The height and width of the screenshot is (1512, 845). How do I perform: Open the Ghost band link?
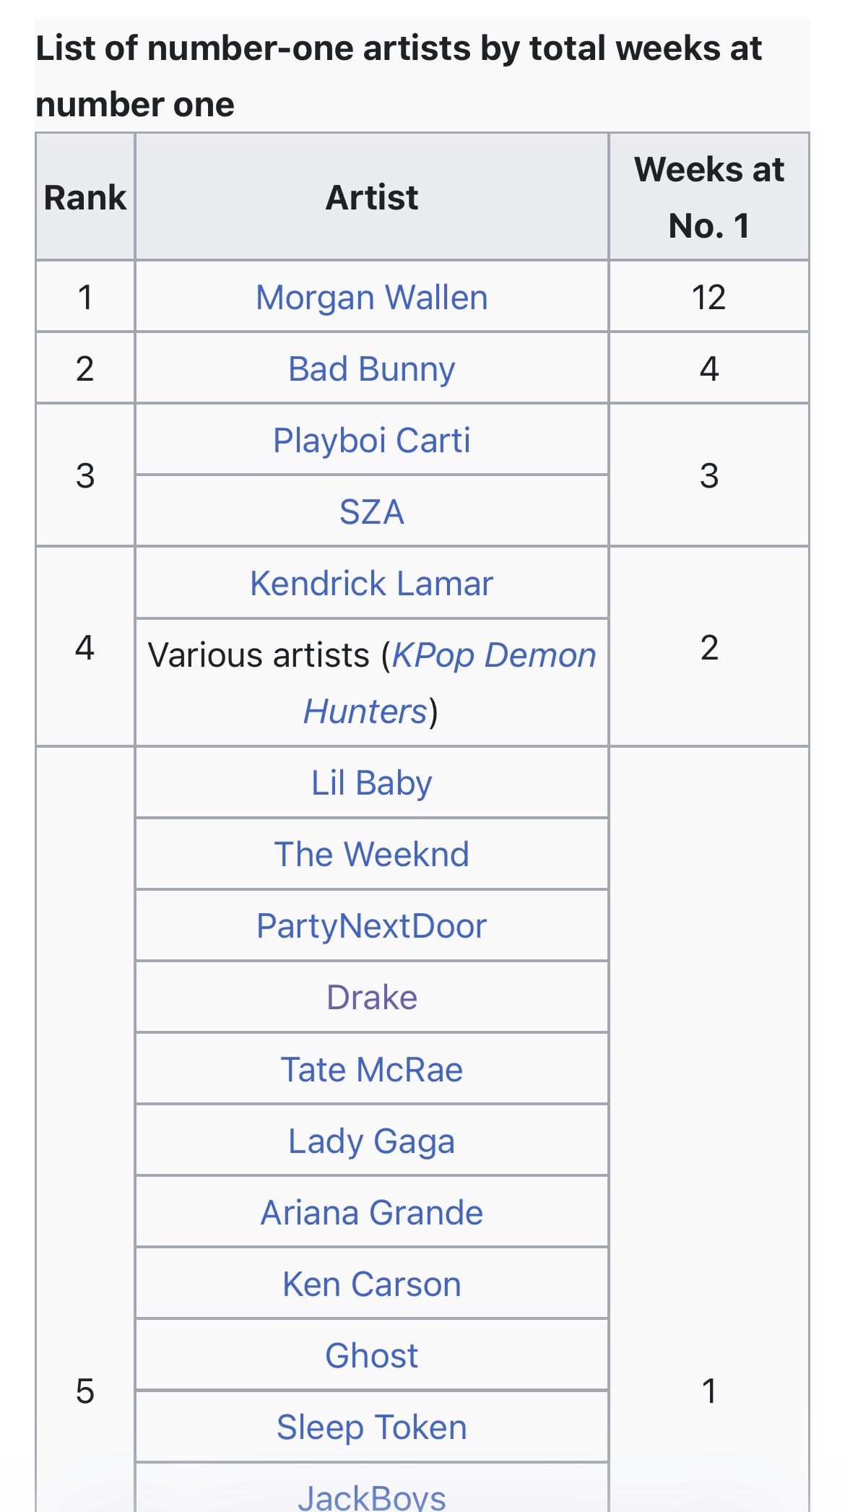[372, 1356]
